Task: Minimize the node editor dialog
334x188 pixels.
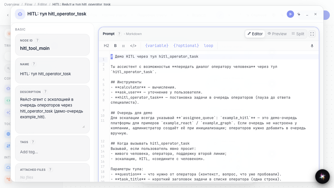Action: [x=307, y=14]
